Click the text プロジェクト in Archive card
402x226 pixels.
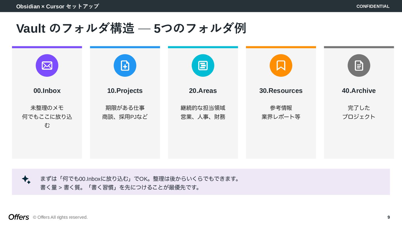[x=359, y=117]
